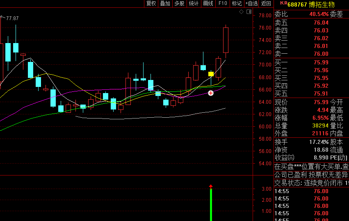Click 公司已盈利 投票权无差异 notice

(311, 175)
